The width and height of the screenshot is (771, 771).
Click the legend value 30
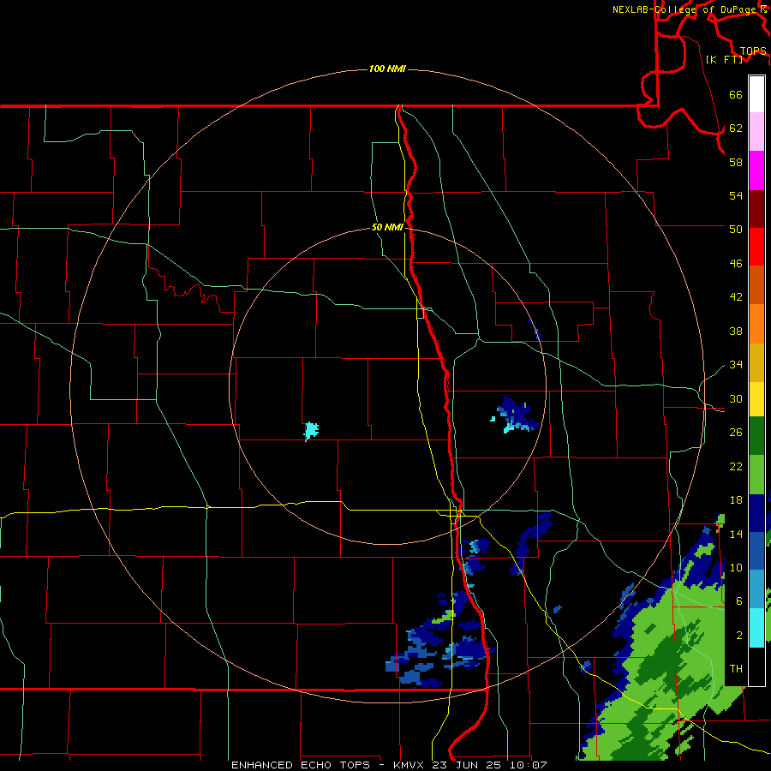[736, 398]
